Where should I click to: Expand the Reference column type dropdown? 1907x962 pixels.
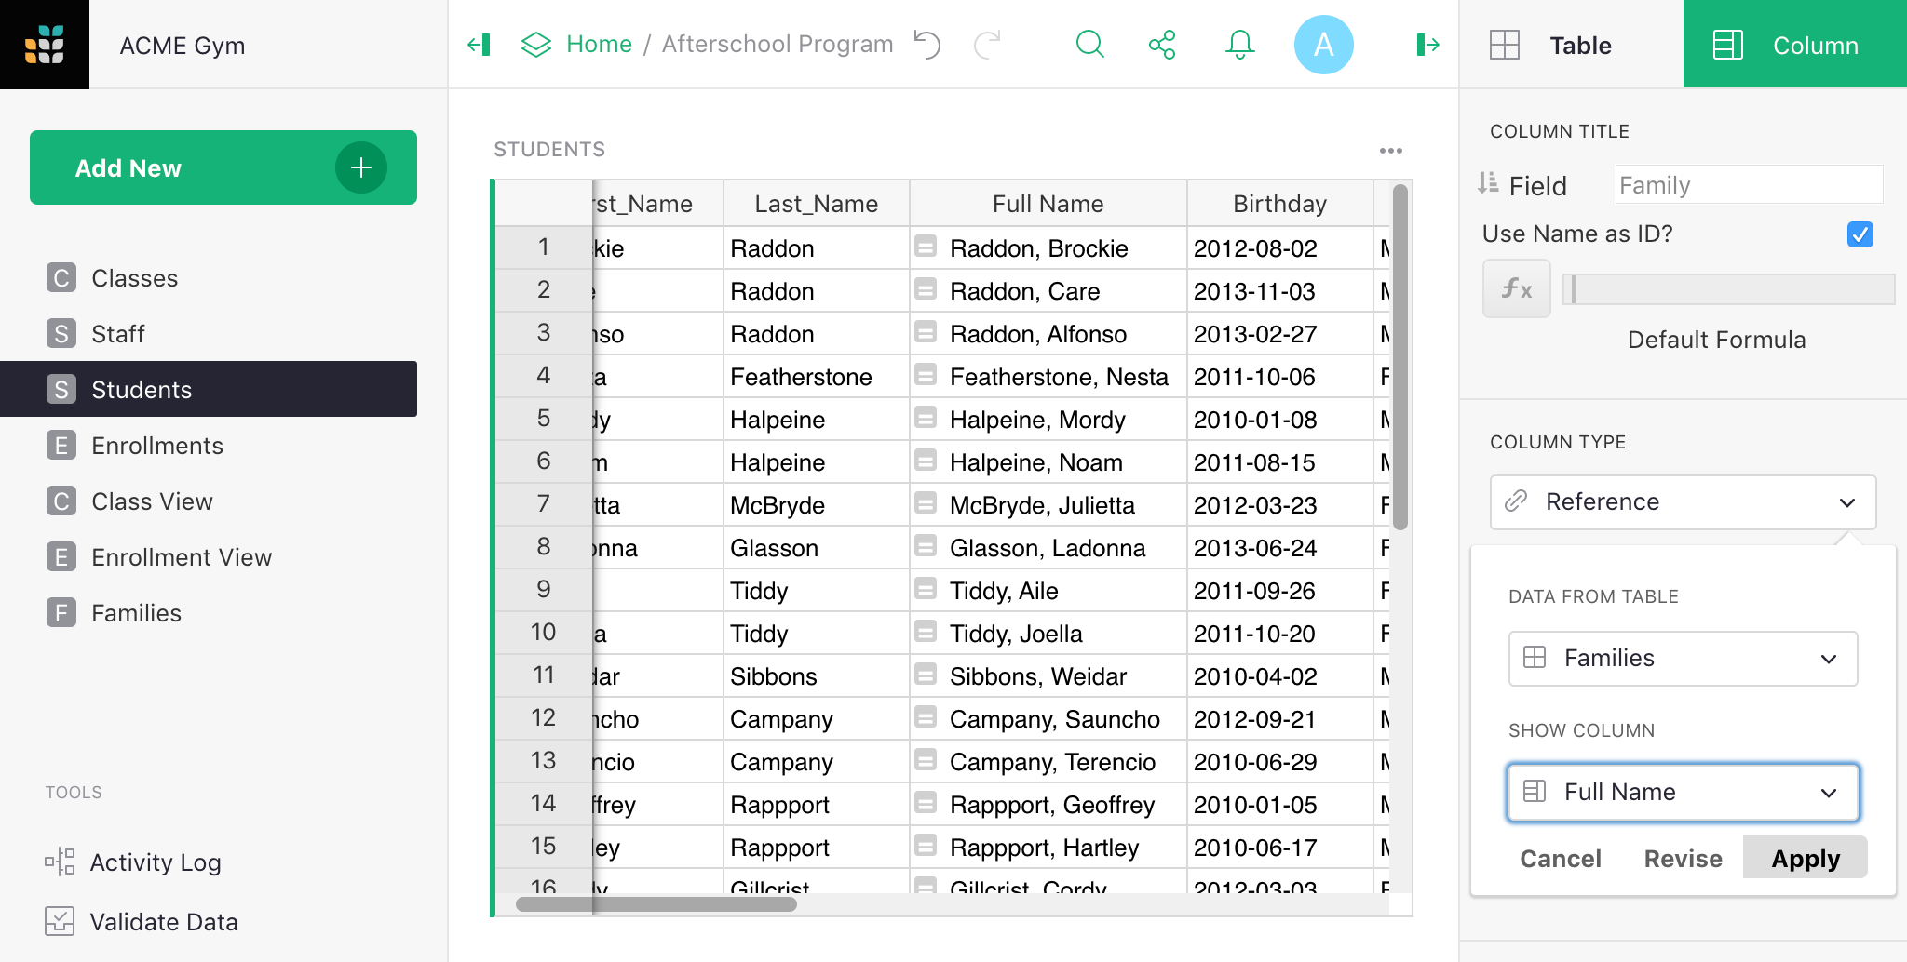tap(1683, 502)
